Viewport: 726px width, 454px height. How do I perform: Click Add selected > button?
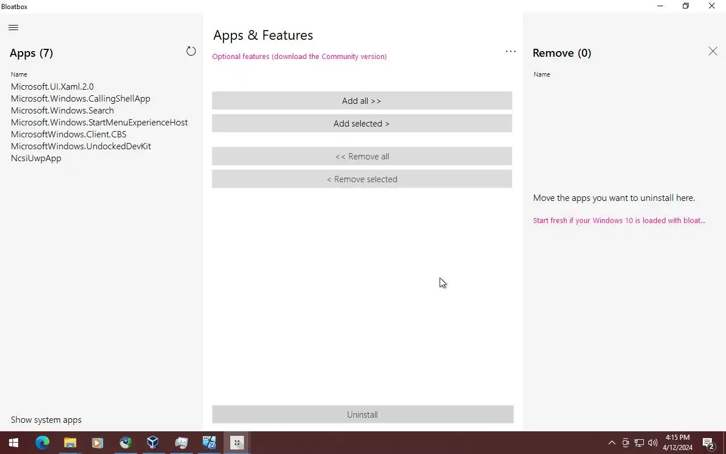pyautogui.click(x=362, y=123)
